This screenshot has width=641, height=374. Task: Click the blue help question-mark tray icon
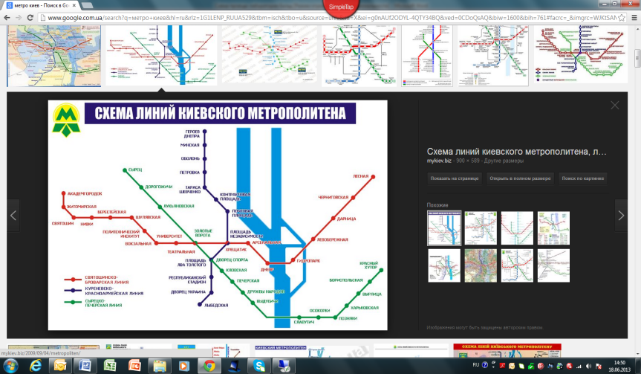coord(485,364)
